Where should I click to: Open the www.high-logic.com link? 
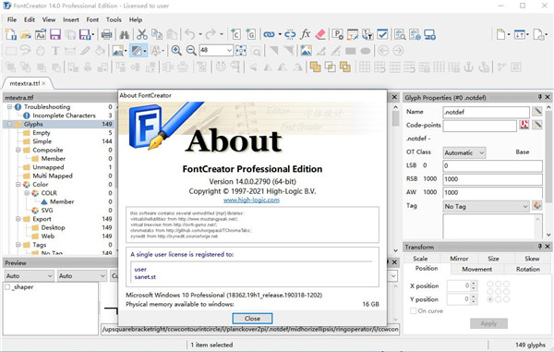(x=251, y=200)
